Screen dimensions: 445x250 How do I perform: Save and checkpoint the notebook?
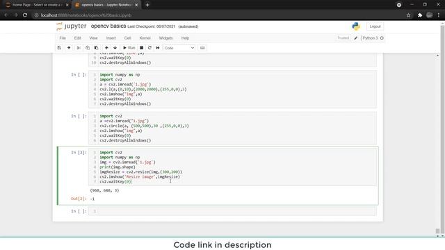click(x=59, y=48)
